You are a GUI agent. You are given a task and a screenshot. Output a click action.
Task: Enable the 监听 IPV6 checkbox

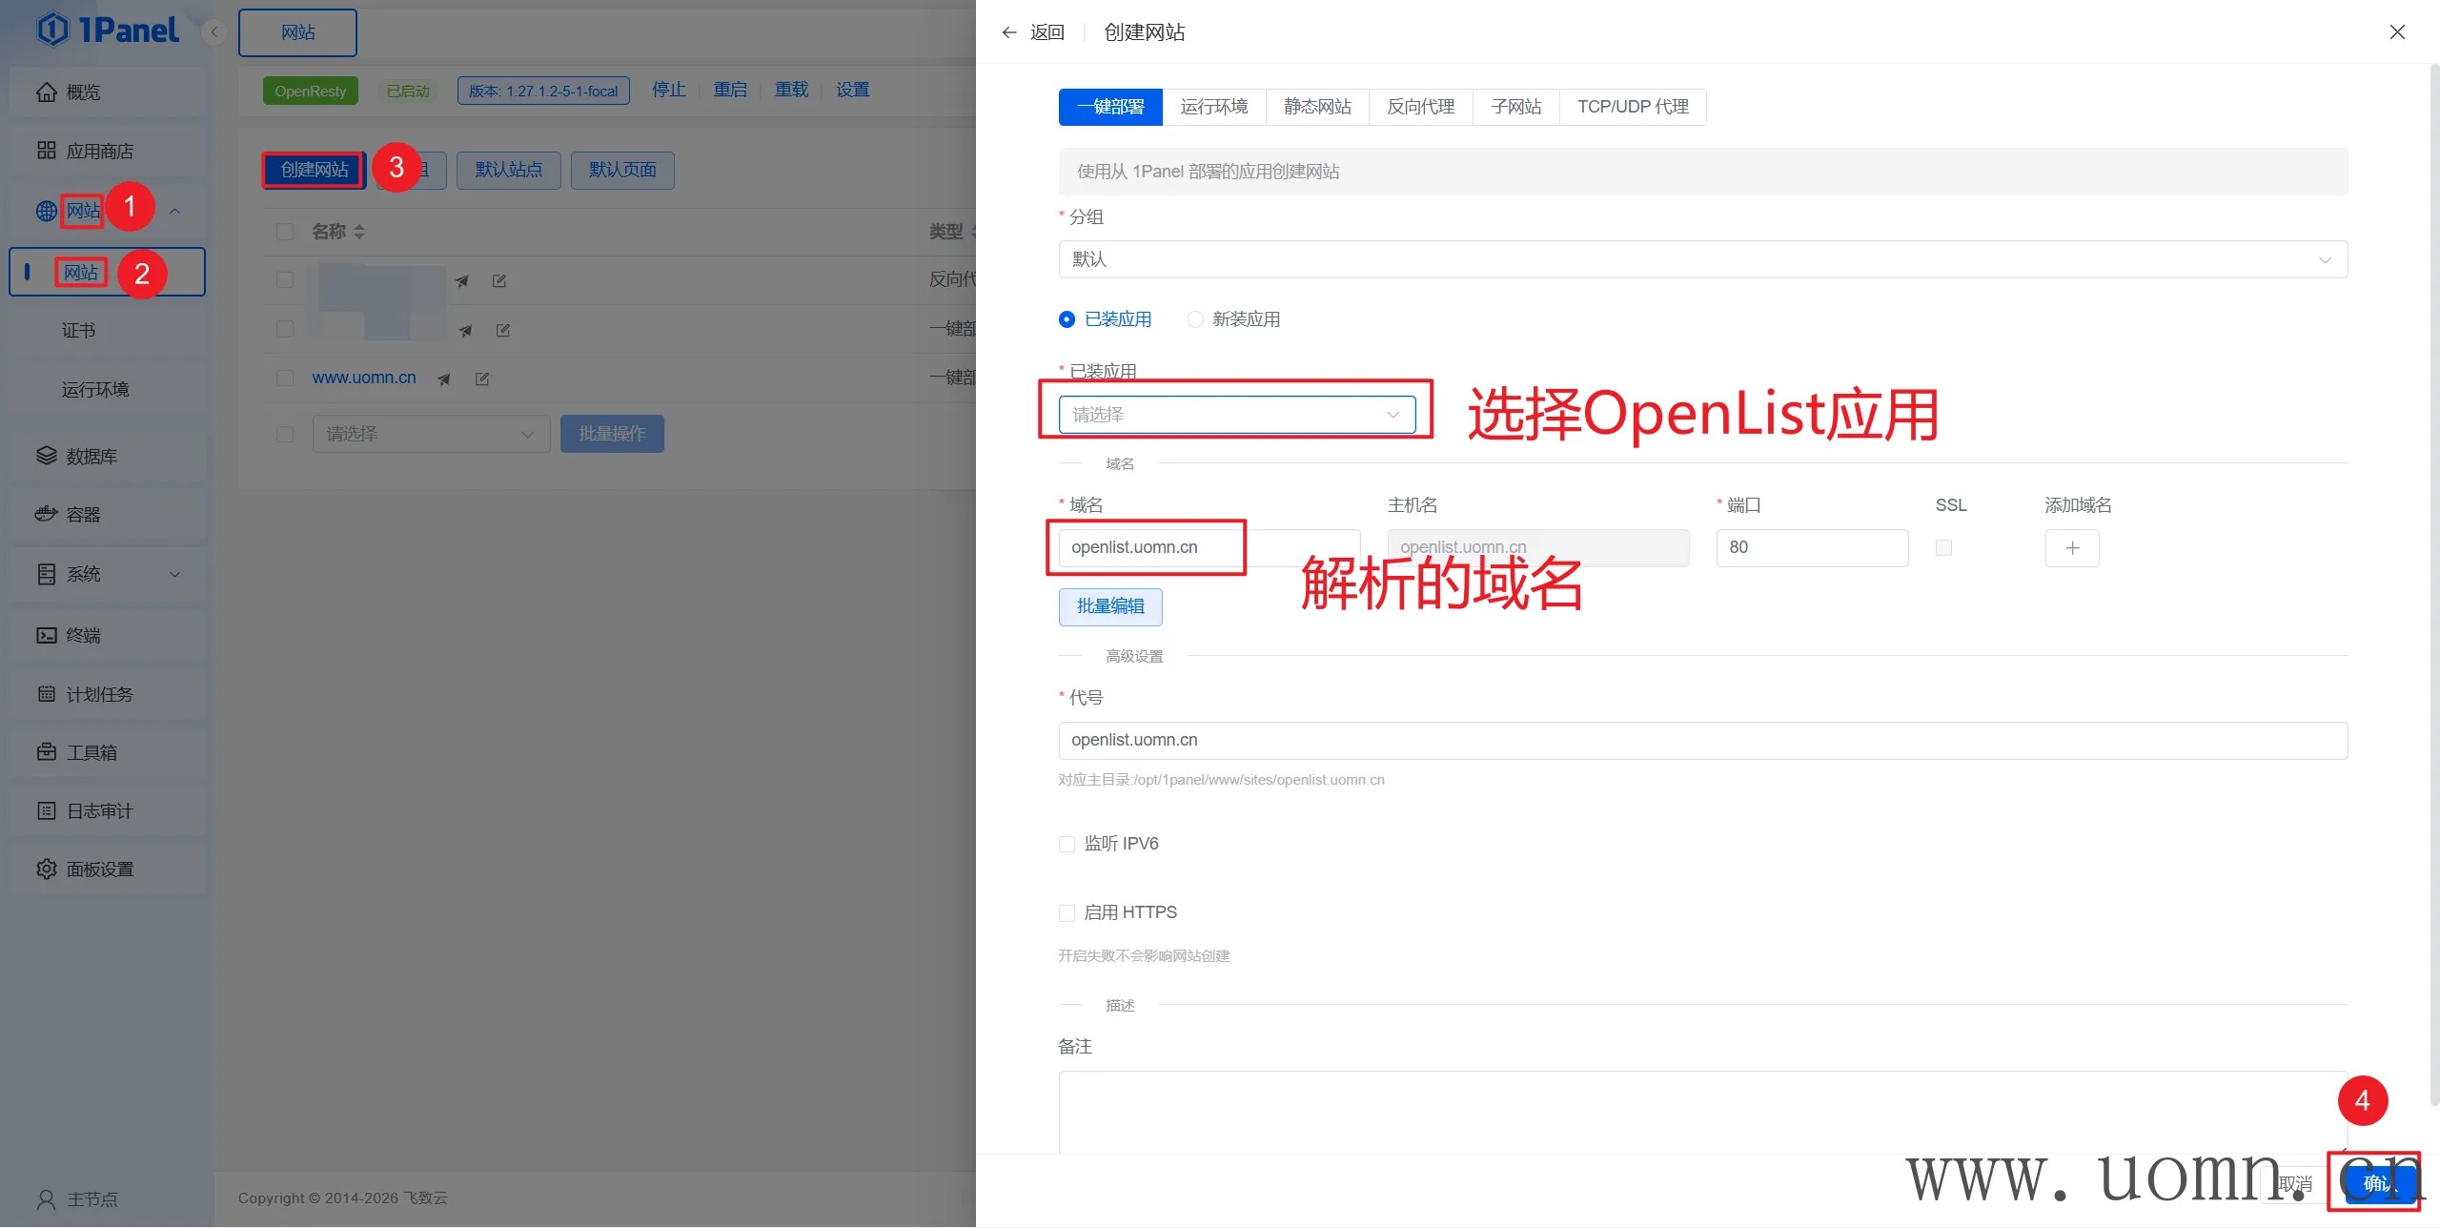pyautogui.click(x=1067, y=844)
